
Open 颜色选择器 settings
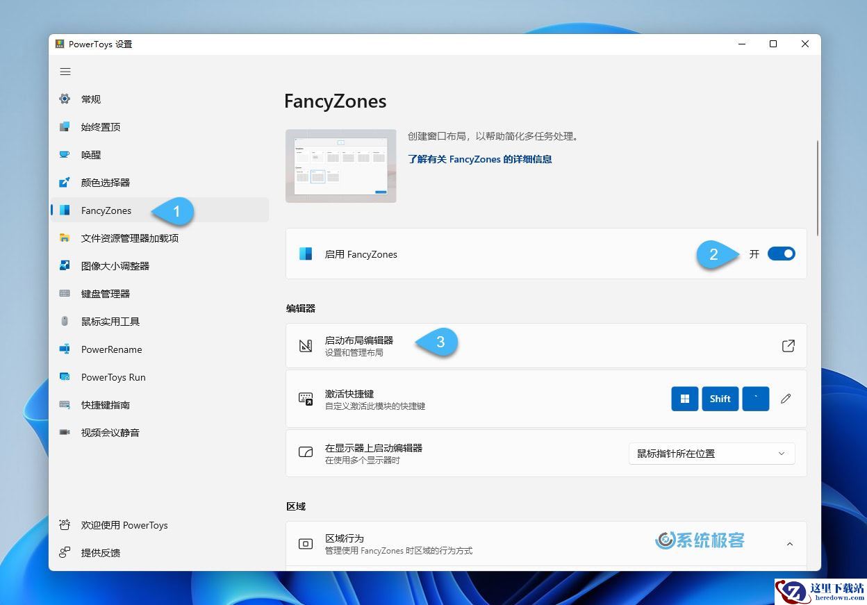point(159,182)
